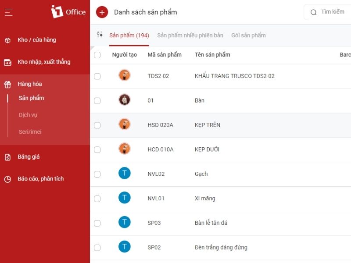Tick checkbox for TDS2-02 product
Image resolution: width=351 pixels, height=263 pixels.
[97, 76]
